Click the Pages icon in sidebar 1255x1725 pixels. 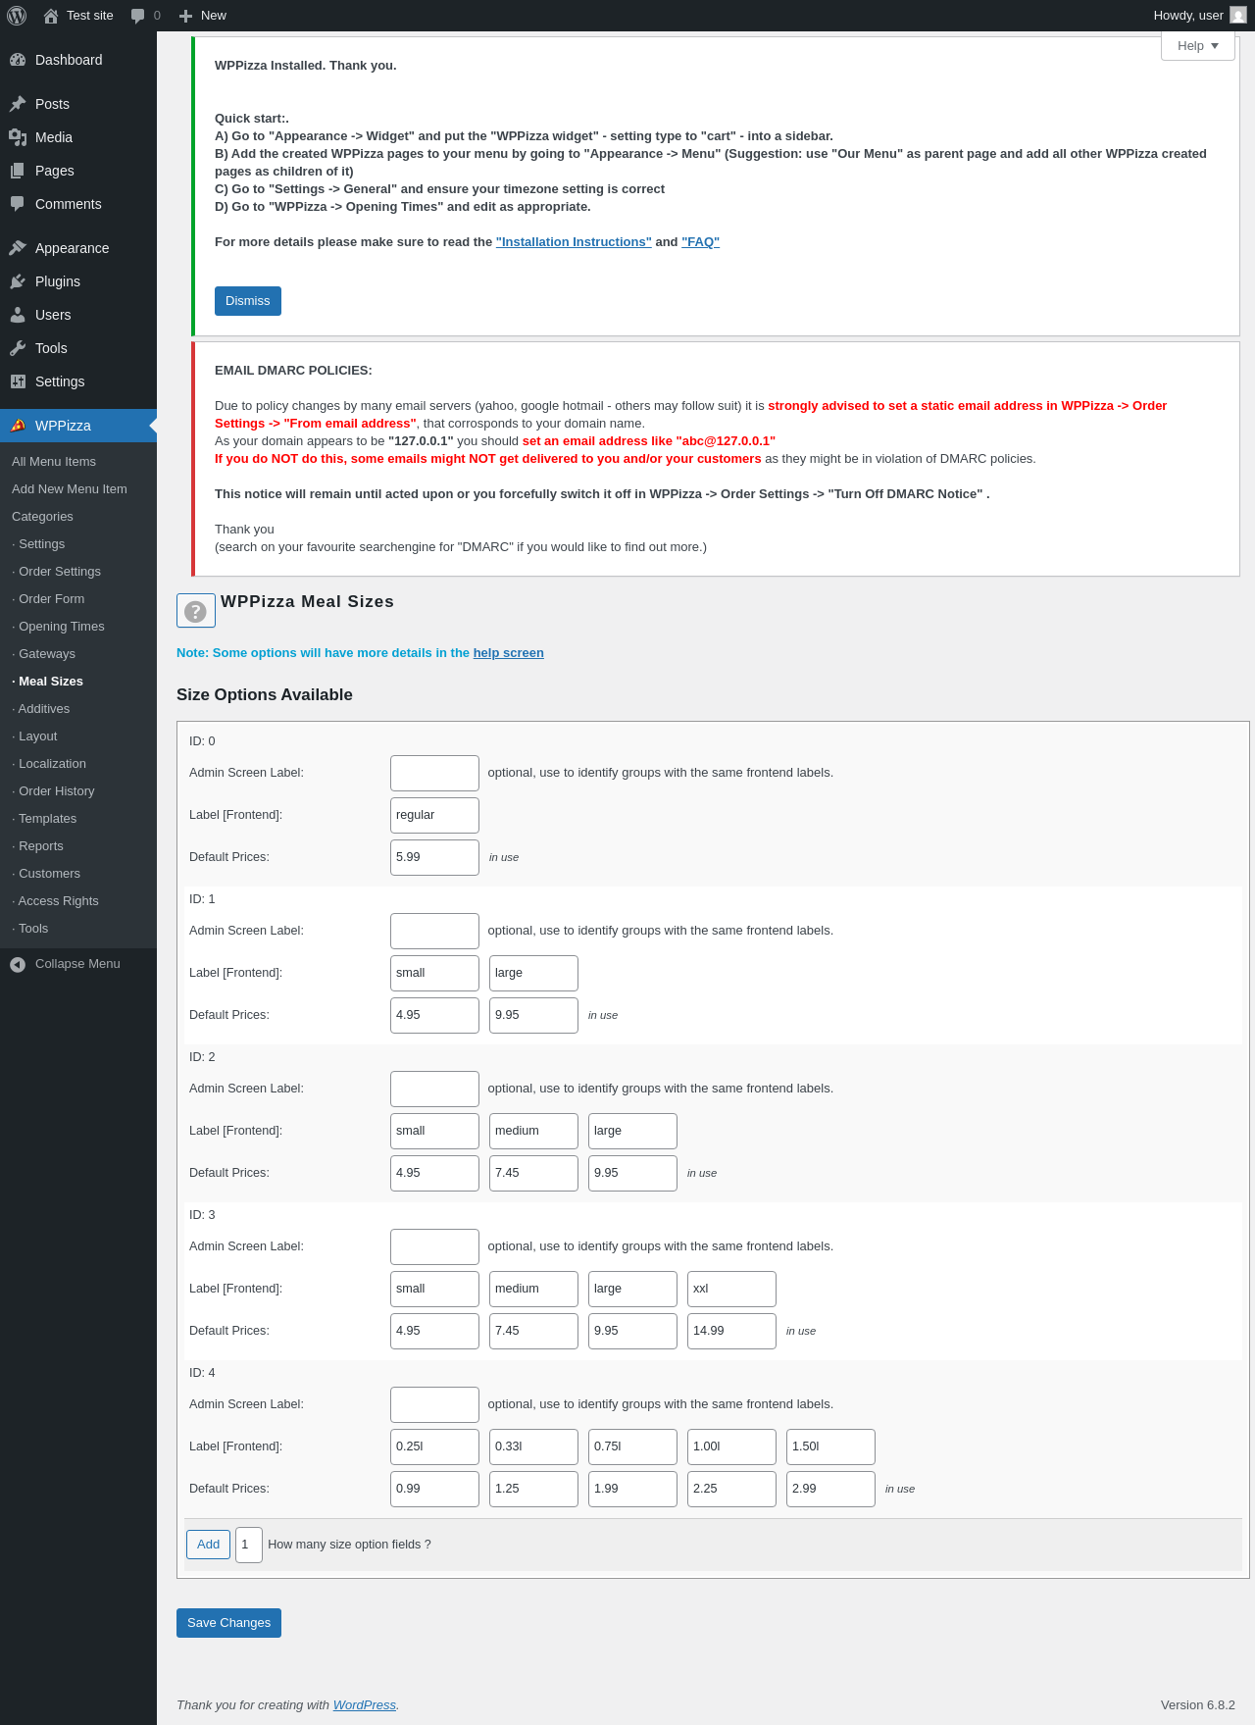[18, 171]
